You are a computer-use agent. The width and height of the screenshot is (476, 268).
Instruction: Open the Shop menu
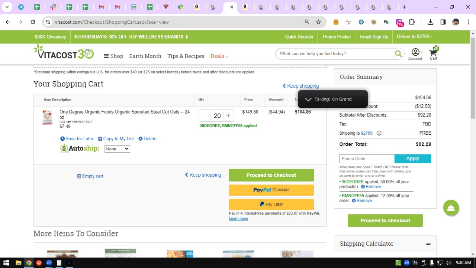113,56
